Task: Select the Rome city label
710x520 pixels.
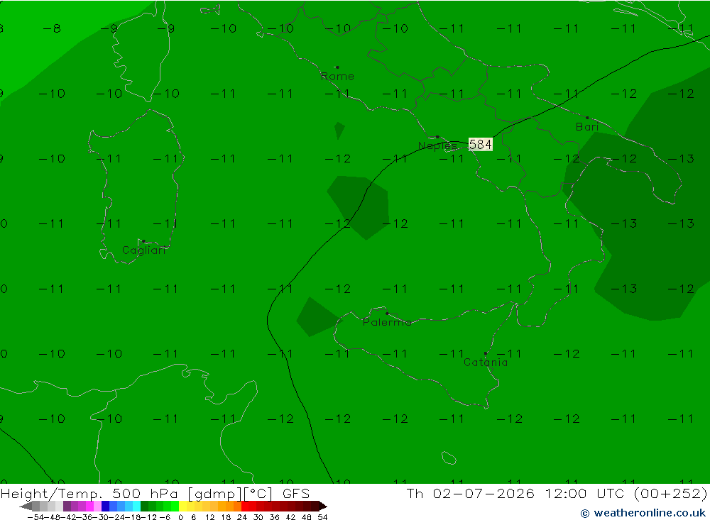Action: 337,77
